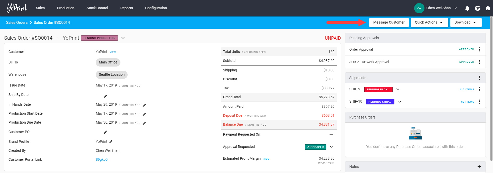Viewport: 493px width, 173px height.
Task: Click the SHIP-10 shipment label
Action: 356,101
